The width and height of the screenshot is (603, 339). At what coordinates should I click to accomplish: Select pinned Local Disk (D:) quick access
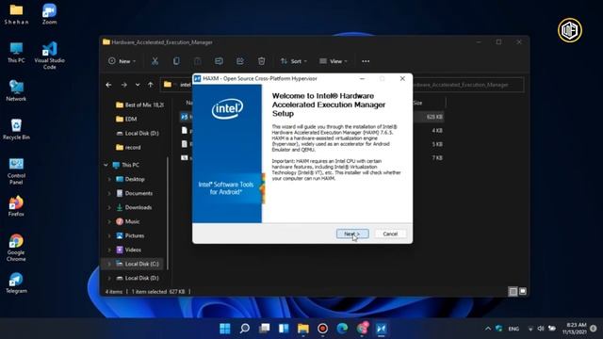tap(138, 134)
